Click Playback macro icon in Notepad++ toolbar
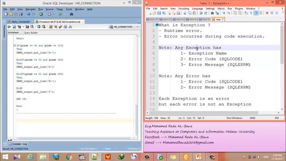Image resolution: width=286 pixels, height=161 pixels. [277, 13]
